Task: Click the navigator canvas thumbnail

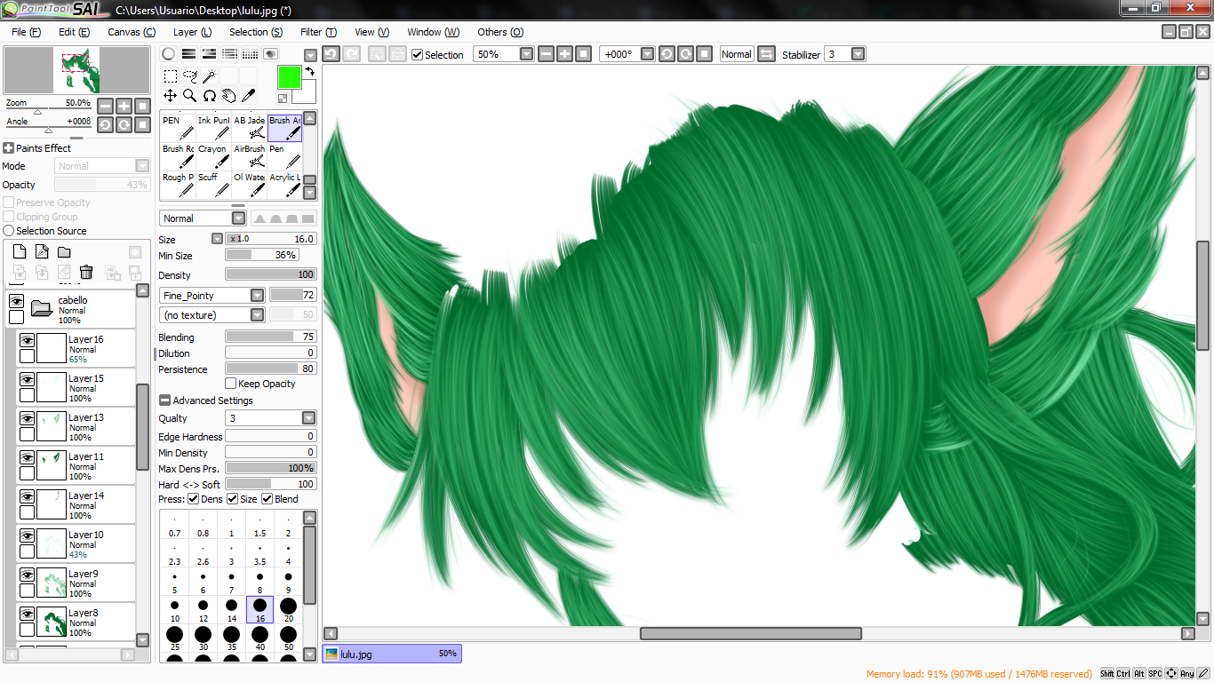Action: coord(77,71)
